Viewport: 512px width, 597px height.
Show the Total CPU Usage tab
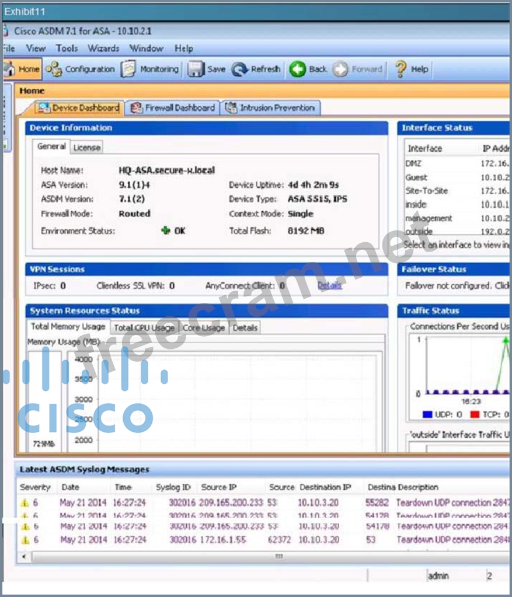pyautogui.click(x=144, y=328)
